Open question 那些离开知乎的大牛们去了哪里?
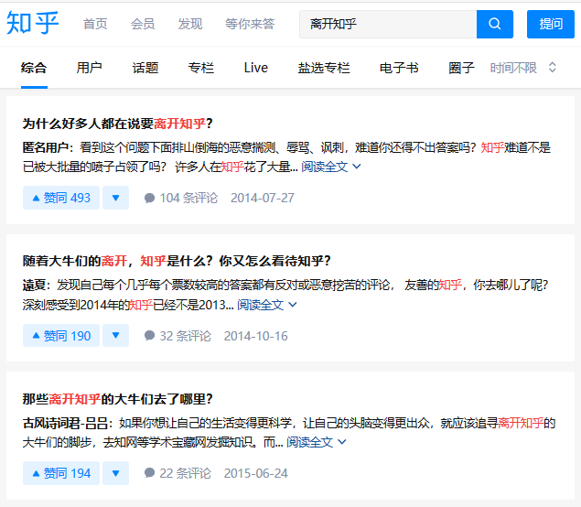Viewport: 581px width, 507px height. pyautogui.click(x=118, y=399)
